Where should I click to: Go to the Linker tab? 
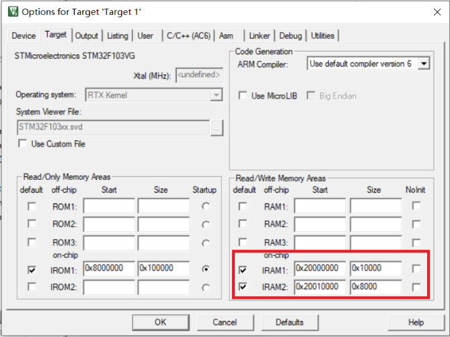tap(260, 36)
